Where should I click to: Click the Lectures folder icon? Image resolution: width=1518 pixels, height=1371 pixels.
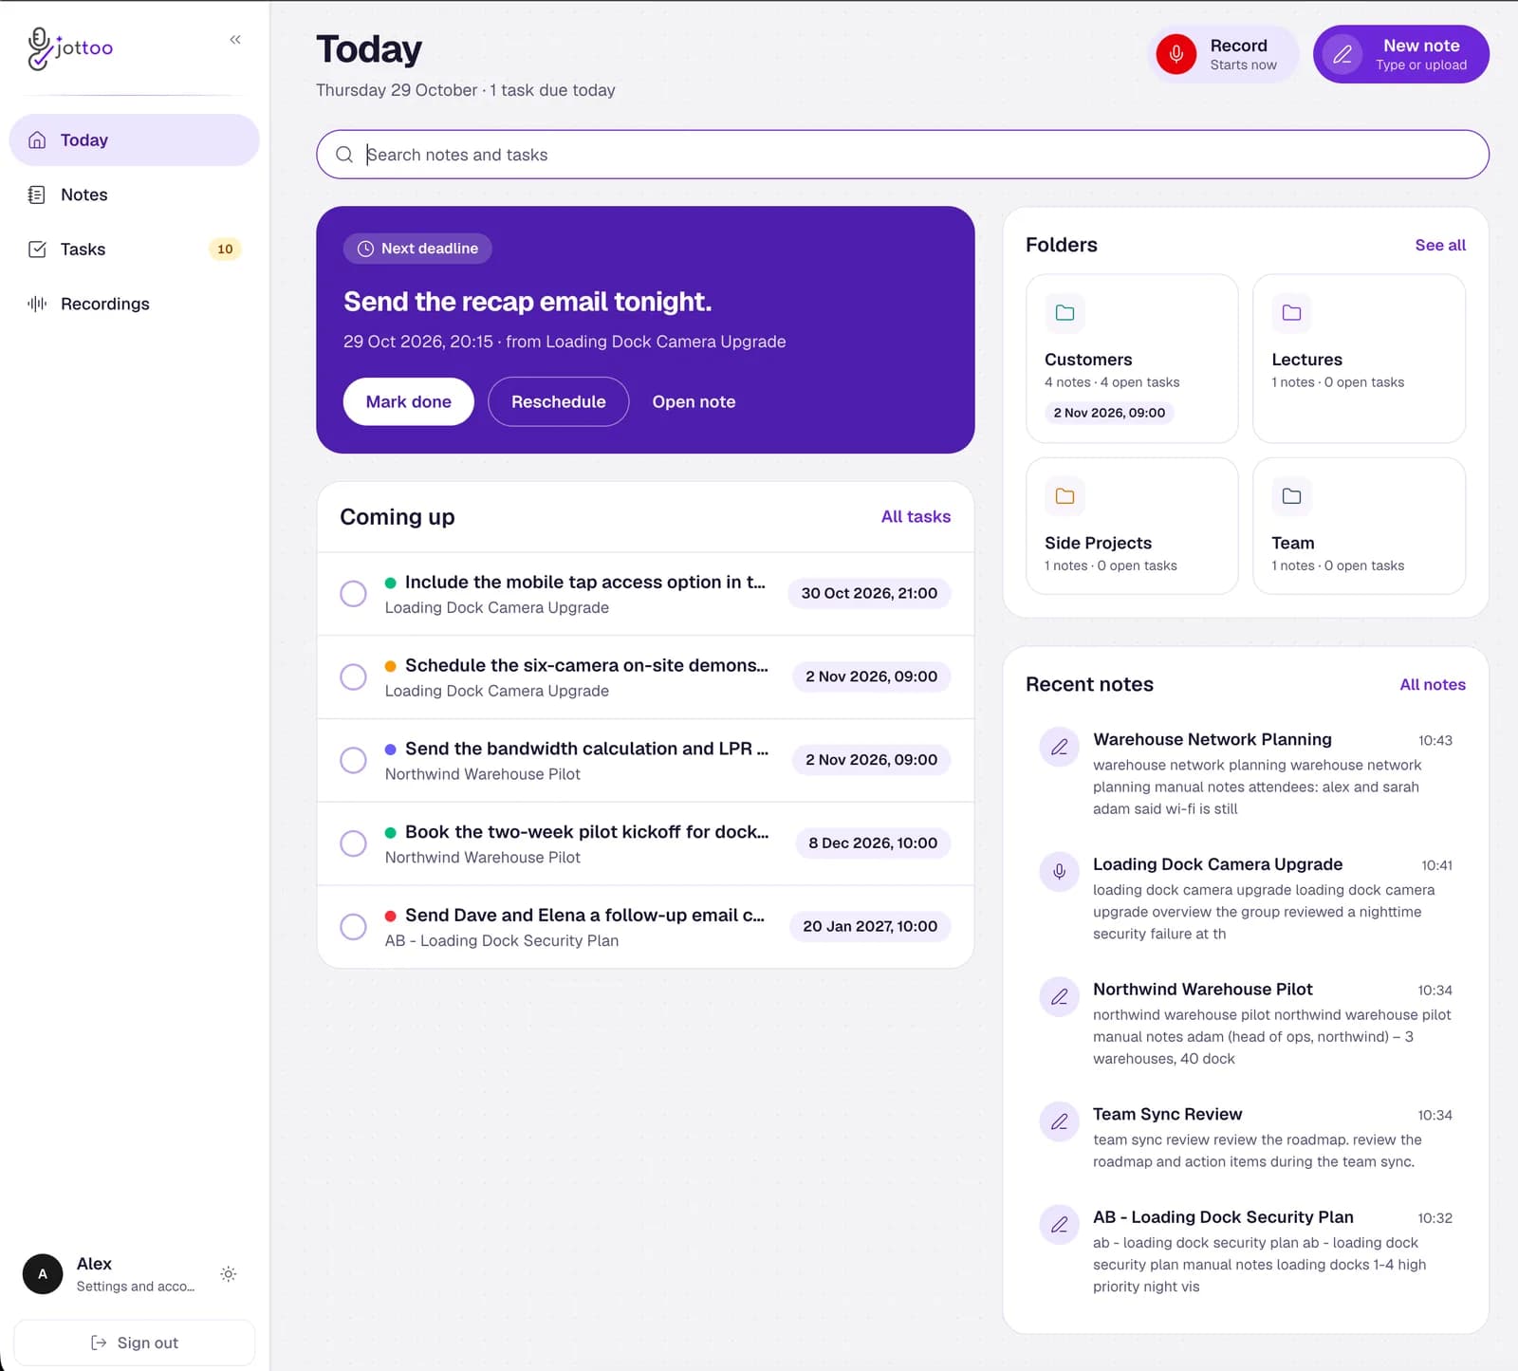(1291, 313)
